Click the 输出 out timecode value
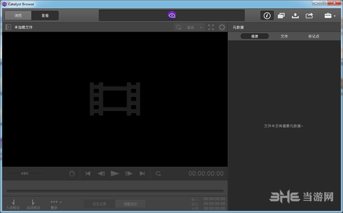 point(214,204)
